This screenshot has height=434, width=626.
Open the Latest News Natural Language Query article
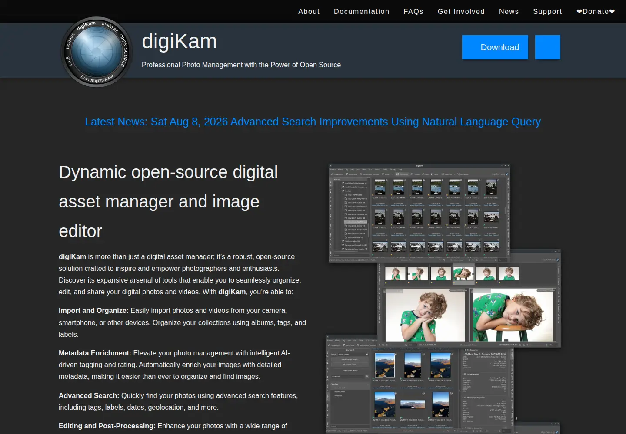tap(313, 122)
